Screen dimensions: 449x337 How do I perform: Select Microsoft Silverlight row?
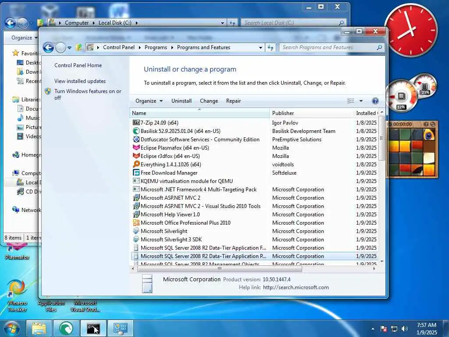pyautogui.click(x=255, y=231)
